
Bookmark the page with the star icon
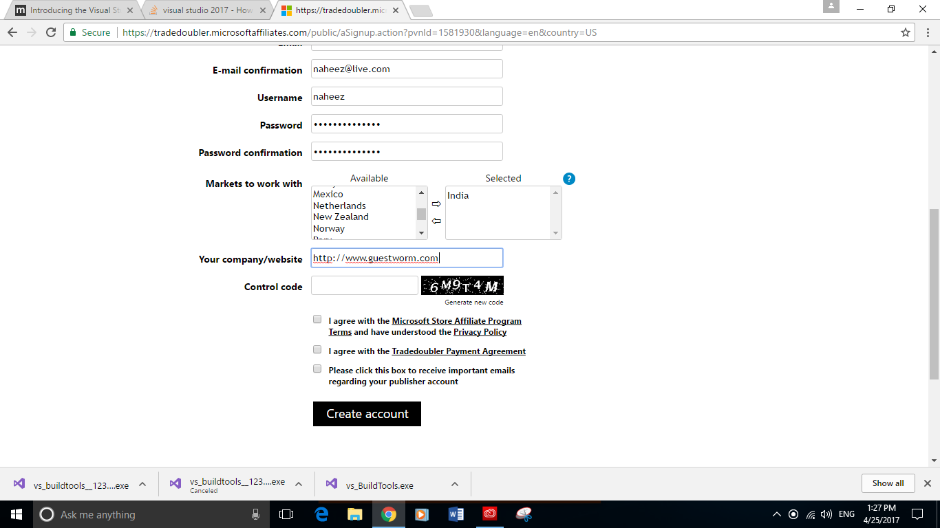pyautogui.click(x=906, y=32)
